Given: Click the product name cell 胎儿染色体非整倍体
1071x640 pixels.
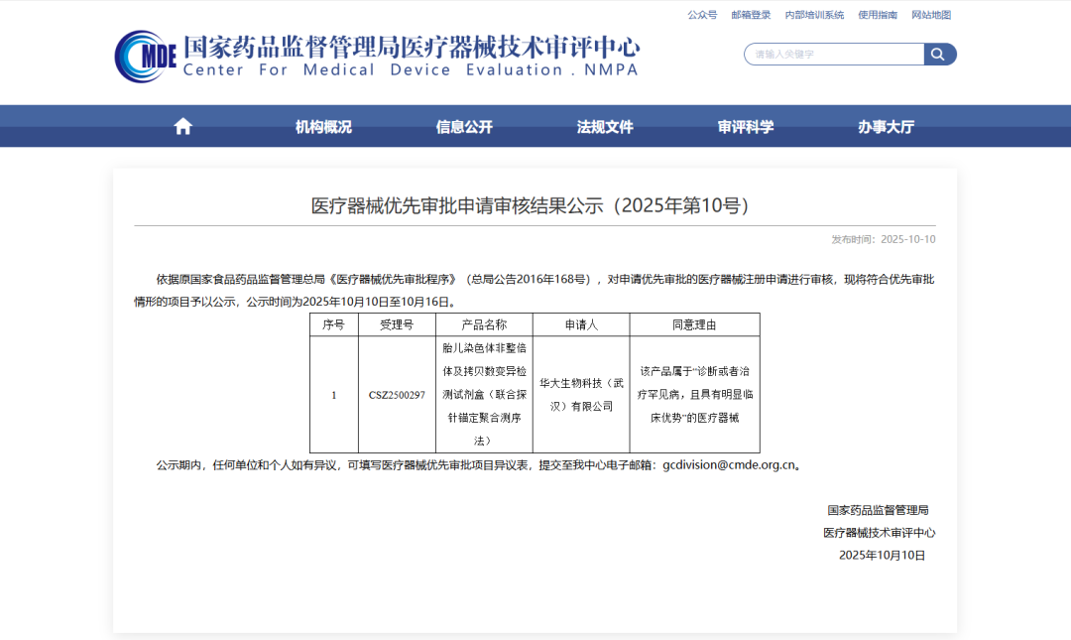Looking at the screenshot, I should (484, 395).
